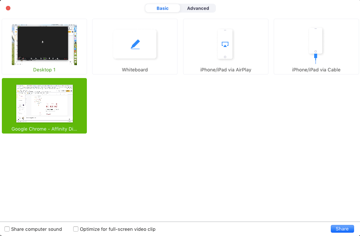This screenshot has width=360, height=236.
Task: Switch to the Advanced tab
Action: tap(198, 8)
